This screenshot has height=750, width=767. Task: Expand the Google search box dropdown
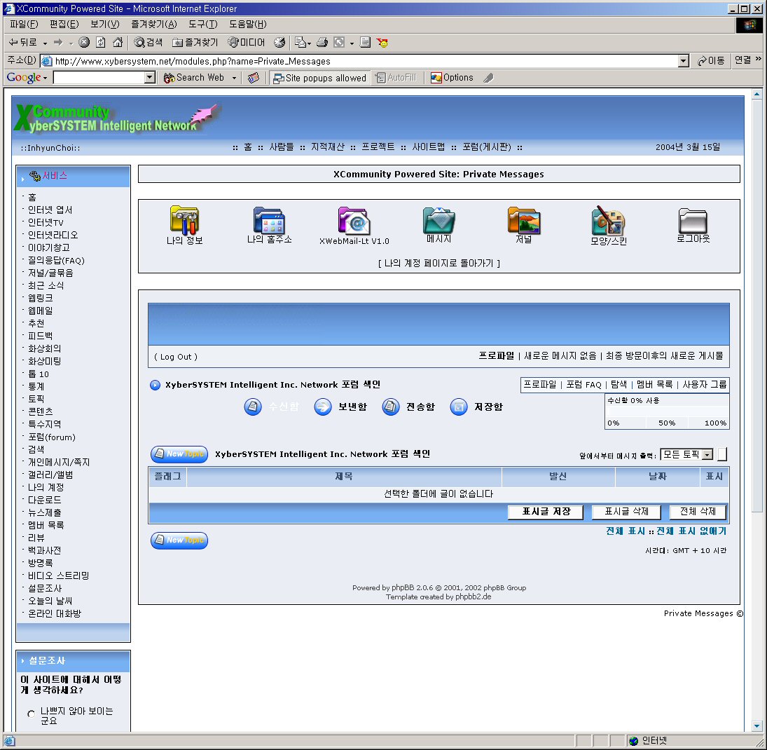149,78
